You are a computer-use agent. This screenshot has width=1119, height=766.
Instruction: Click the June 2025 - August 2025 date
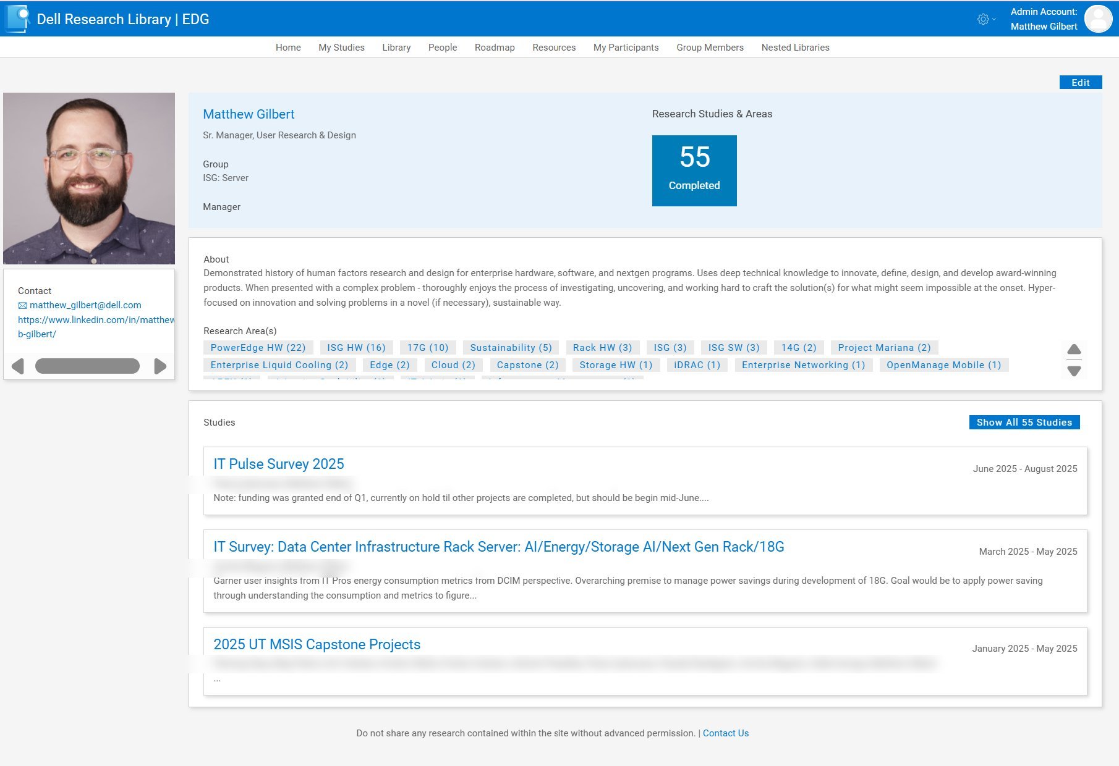coord(1025,469)
